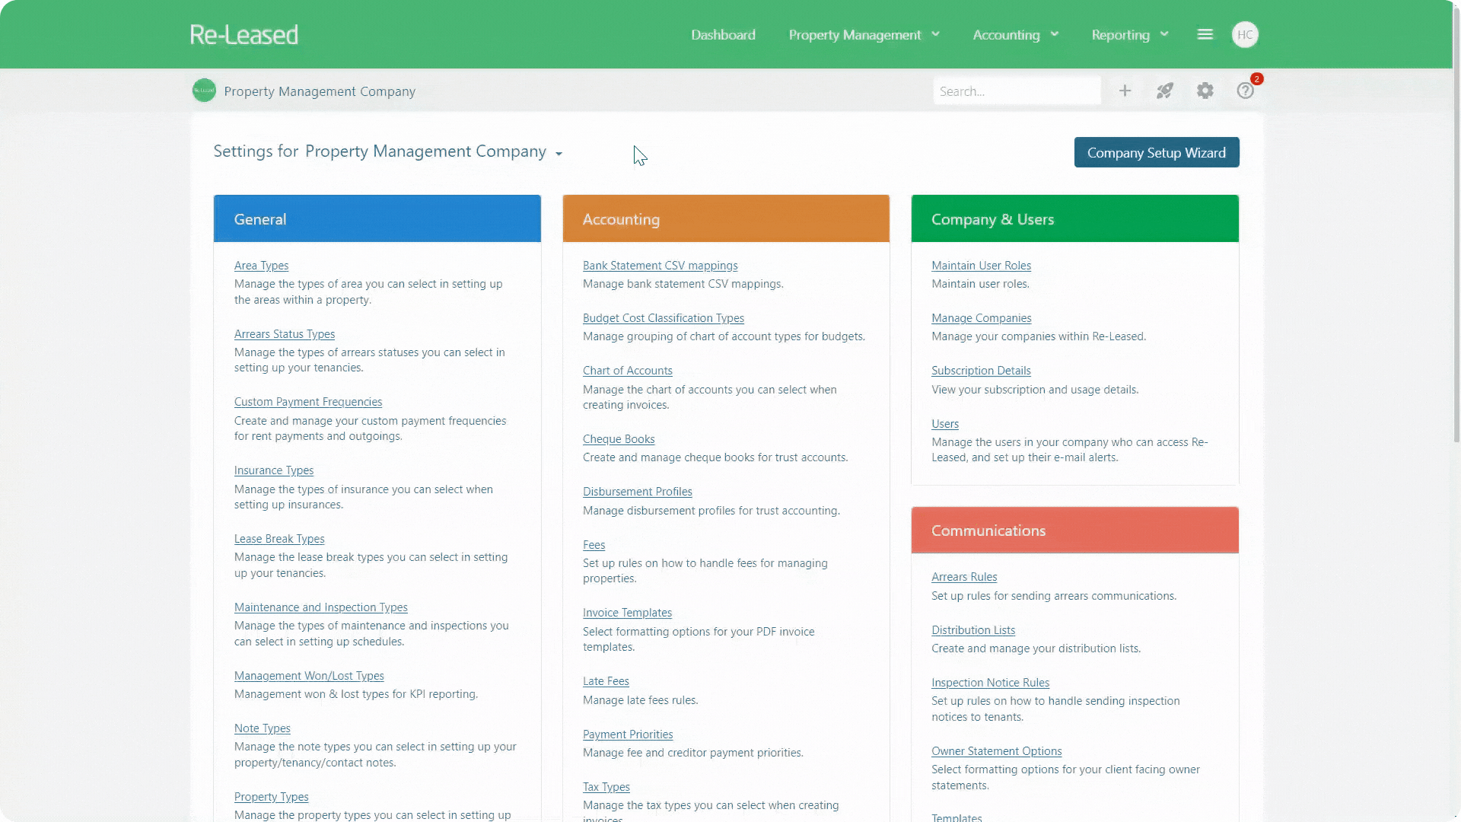Click in the Search field

(1017, 91)
